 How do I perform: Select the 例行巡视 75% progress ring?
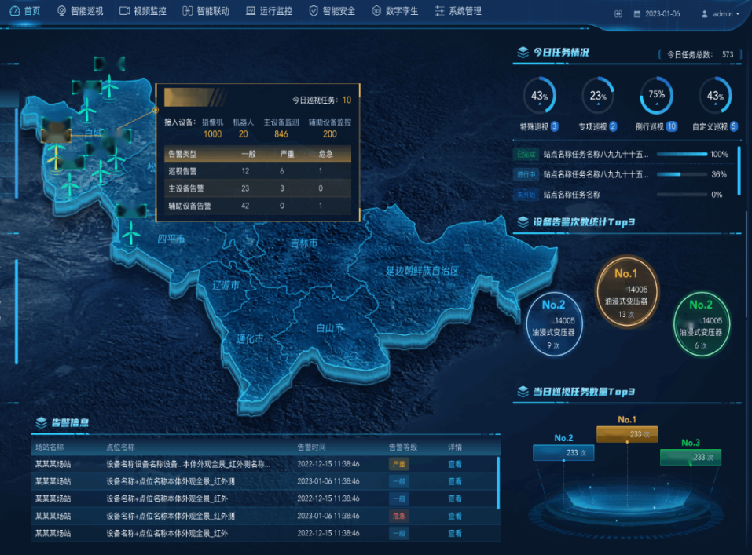(x=656, y=96)
